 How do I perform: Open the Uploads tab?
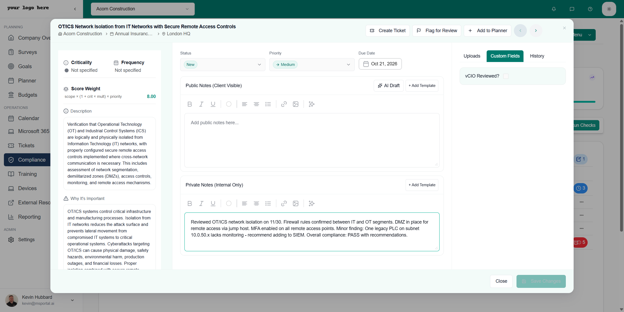tap(472, 56)
